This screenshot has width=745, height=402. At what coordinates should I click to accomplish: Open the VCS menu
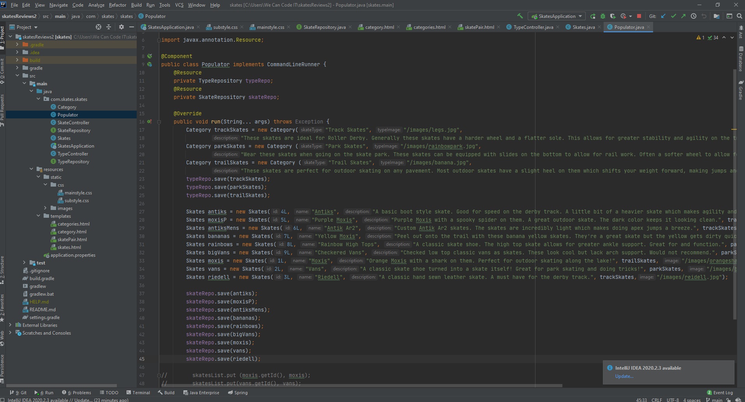coord(179,5)
